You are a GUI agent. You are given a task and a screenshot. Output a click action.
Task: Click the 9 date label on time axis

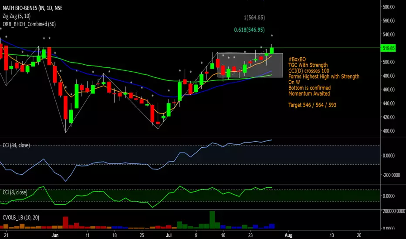coord(196,236)
